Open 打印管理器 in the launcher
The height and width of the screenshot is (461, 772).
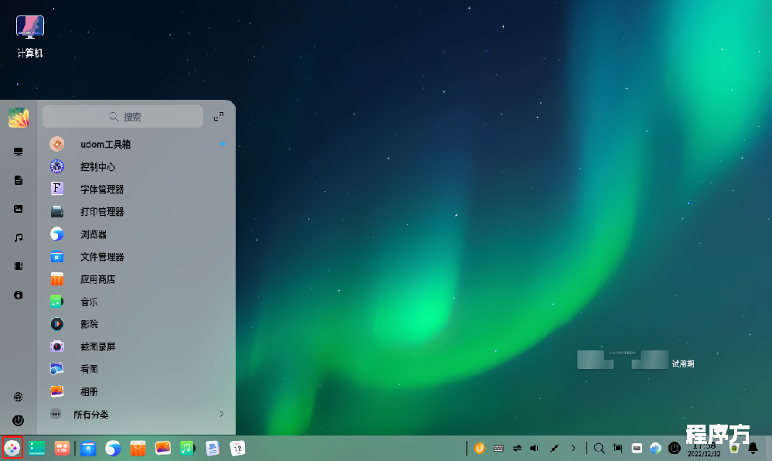(x=136, y=211)
